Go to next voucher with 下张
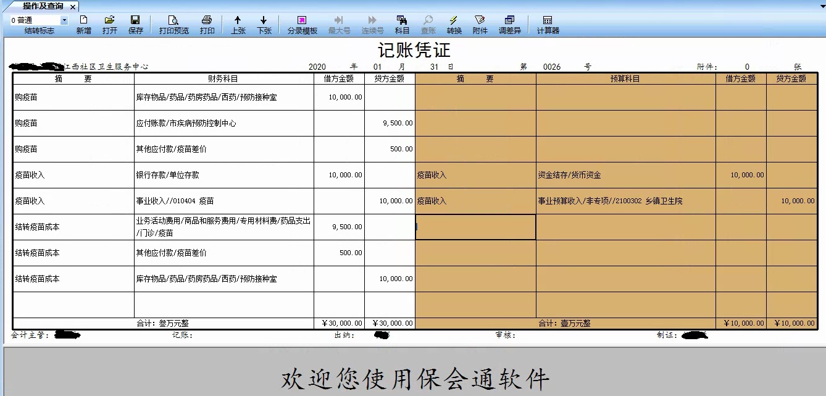 click(x=264, y=25)
